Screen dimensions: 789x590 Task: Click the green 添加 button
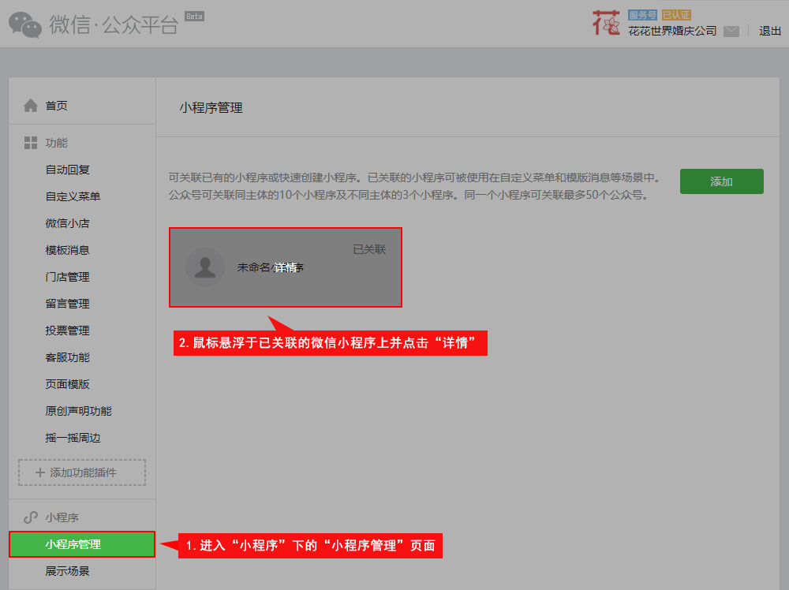[721, 181]
